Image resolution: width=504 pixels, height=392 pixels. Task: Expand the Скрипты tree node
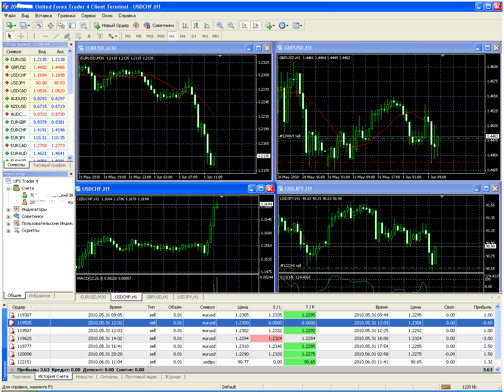tap(8, 230)
